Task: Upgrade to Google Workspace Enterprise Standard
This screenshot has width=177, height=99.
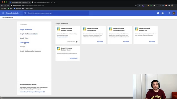Action: click(x=126, y=42)
